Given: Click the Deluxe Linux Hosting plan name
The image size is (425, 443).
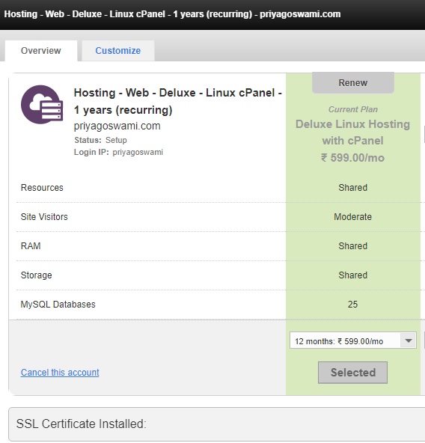Looking at the screenshot, I should click(352, 132).
